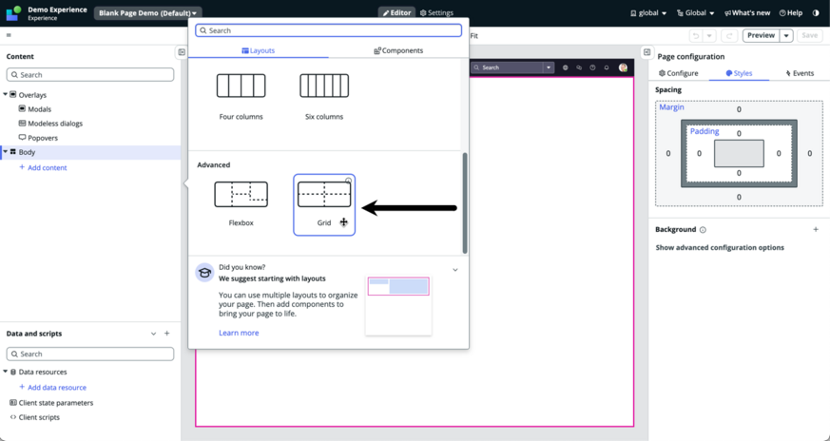Choose the Grid advanced layout
The width and height of the screenshot is (830, 441).
coord(324,204)
